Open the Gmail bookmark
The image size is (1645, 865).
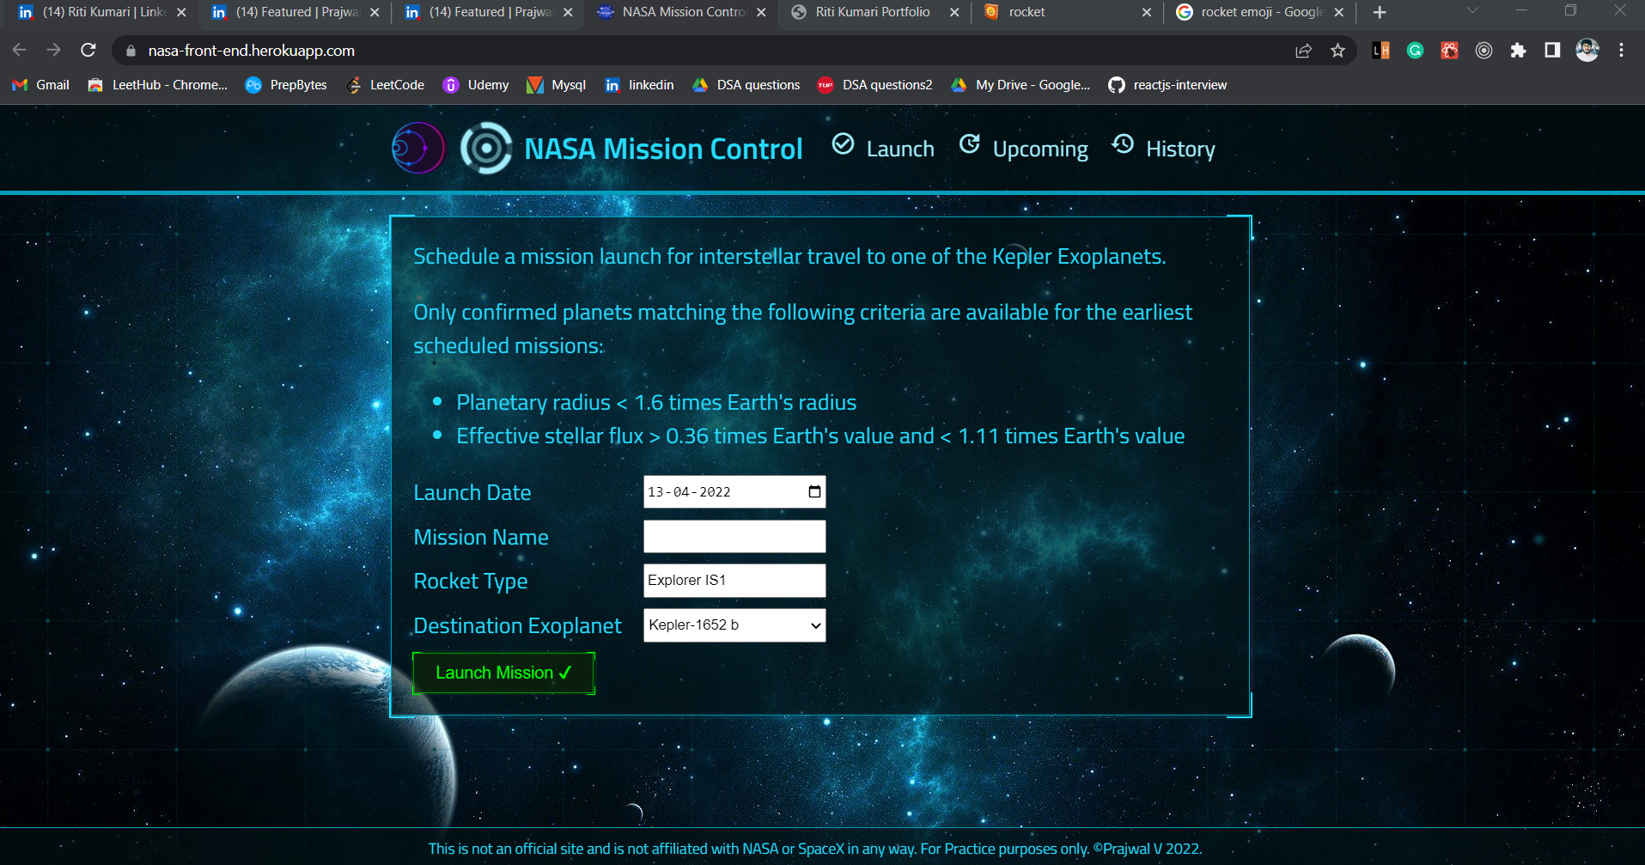40,85
